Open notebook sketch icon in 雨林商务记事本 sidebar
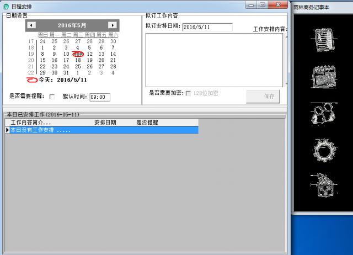Image resolution: width=353 pixels, height=255 pixels. tap(324, 40)
